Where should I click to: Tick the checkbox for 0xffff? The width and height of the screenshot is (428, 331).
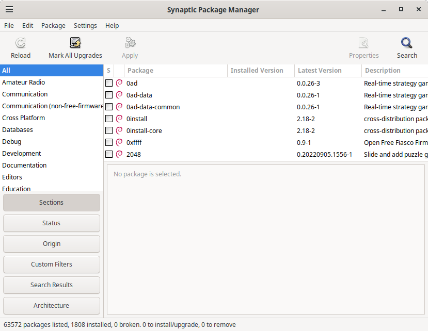pos(109,142)
